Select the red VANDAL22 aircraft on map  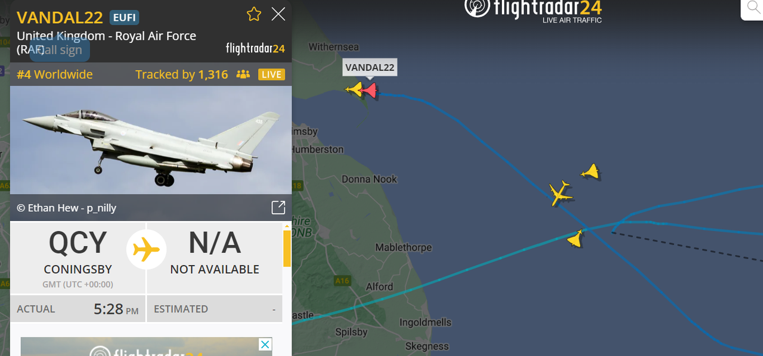370,90
